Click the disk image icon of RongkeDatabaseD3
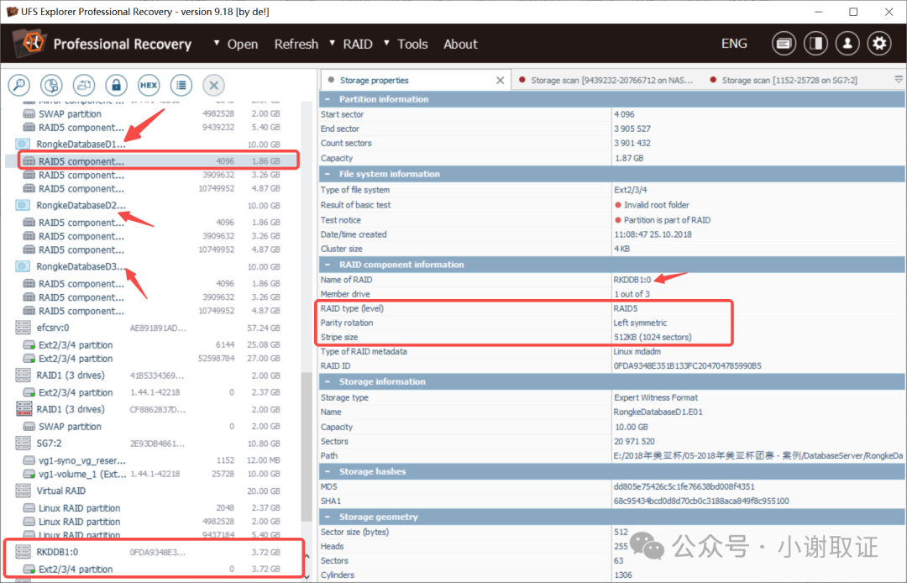Image resolution: width=907 pixels, height=583 pixels. point(23,266)
